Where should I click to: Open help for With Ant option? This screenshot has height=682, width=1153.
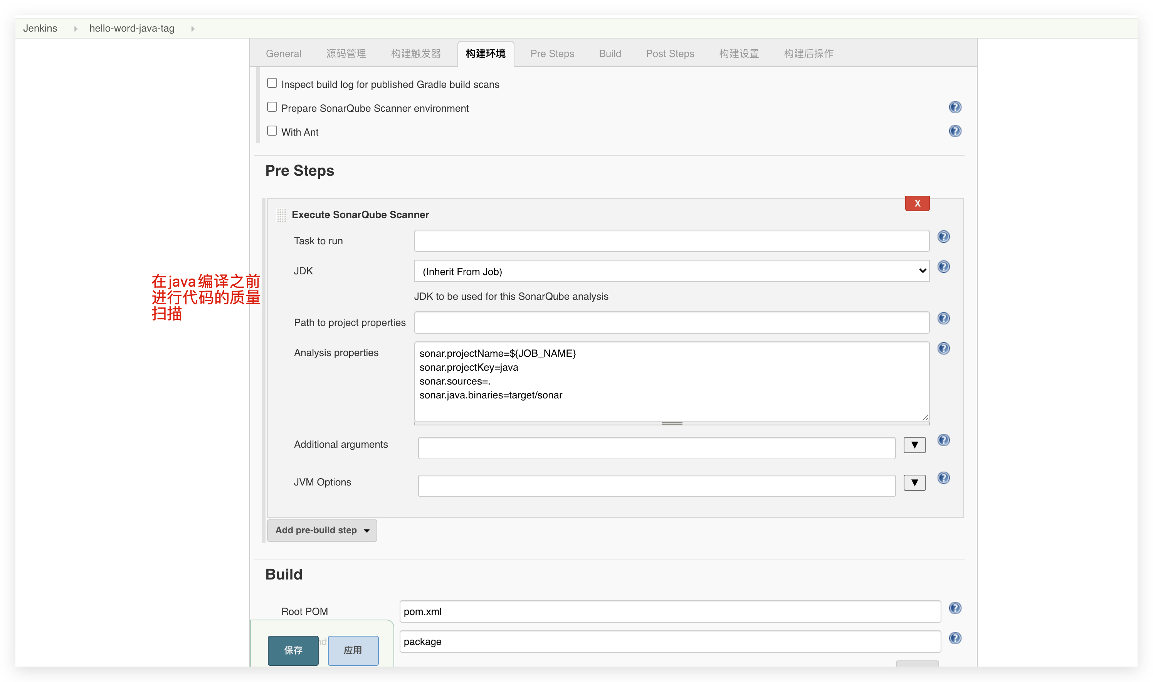click(x=955, y=131)
